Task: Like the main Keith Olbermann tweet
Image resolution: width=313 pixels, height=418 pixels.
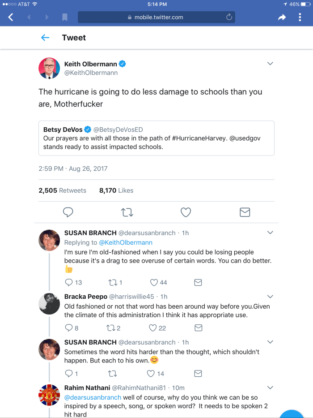Action: coord(186,212)
